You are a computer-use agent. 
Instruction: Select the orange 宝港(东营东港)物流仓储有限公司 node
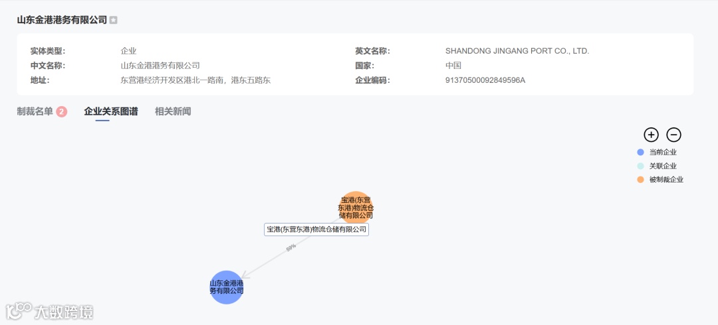(356, 208)
